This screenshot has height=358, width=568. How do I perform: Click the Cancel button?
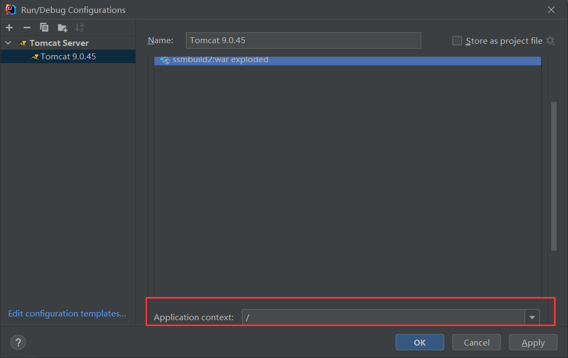point(476,342)
